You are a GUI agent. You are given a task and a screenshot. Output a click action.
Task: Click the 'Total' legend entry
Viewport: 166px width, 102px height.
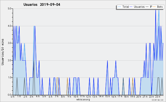coord(125,7)
